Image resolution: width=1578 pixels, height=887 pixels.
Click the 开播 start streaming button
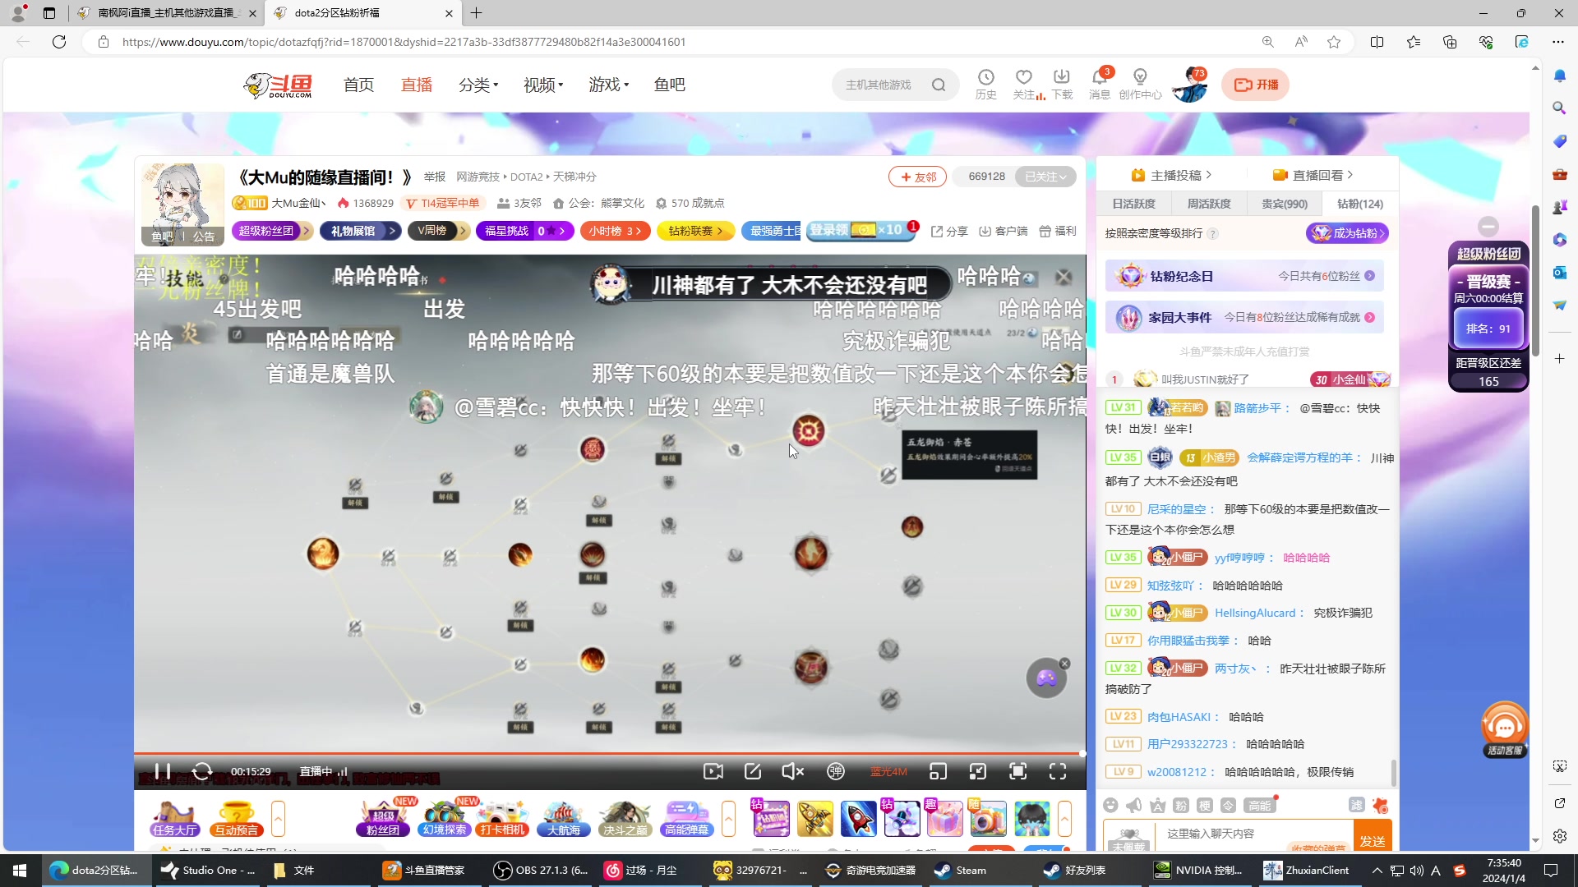click(x=1256, y=85)
